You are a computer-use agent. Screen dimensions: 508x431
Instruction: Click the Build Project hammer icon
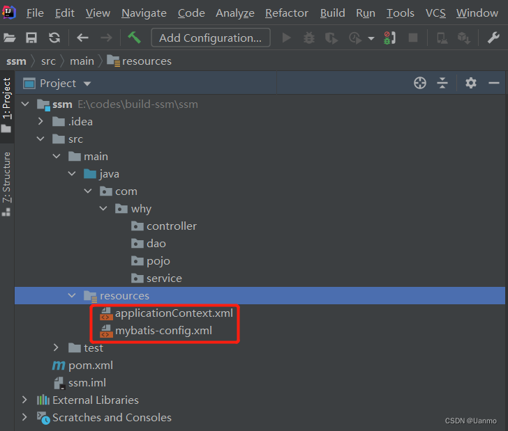point(134,38)
